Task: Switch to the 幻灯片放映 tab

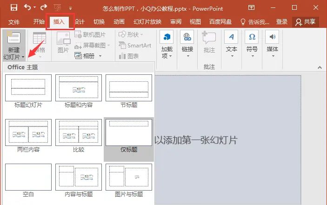Action: tap(147, 22)
